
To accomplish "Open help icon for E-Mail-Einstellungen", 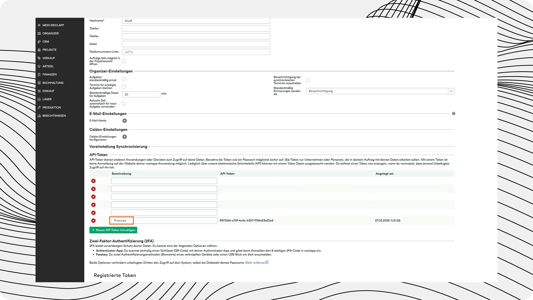I will (x=454, y=114).
